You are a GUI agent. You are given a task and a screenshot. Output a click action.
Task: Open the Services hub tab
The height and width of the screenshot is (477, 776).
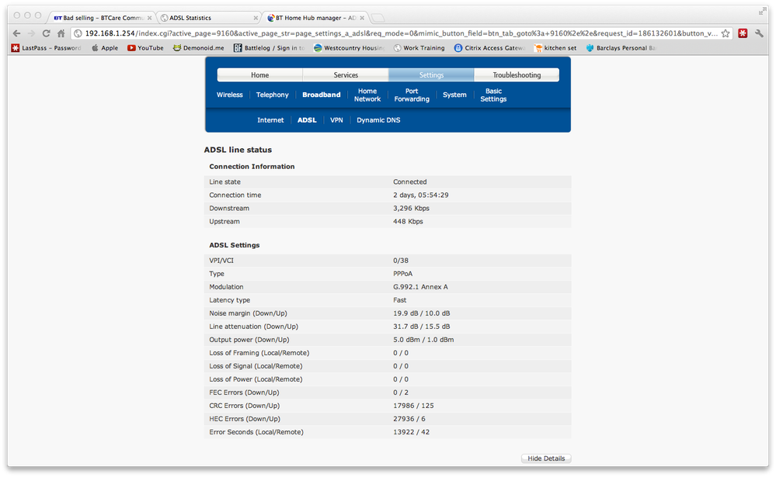coord(346,75)
